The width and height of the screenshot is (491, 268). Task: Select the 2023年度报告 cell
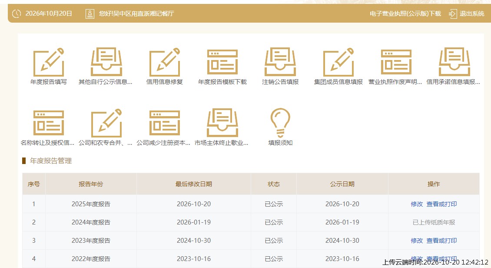pos(91,241)
